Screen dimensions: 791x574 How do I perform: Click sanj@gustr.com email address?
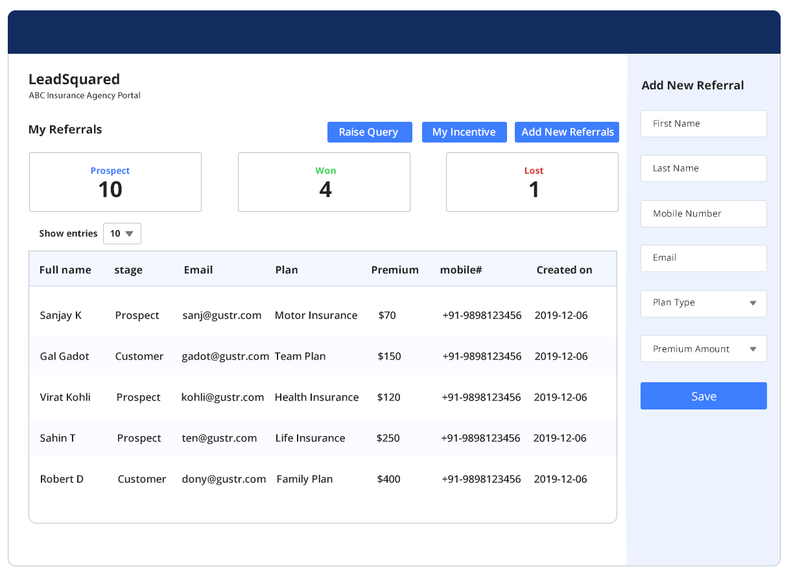tap(222, 315)
